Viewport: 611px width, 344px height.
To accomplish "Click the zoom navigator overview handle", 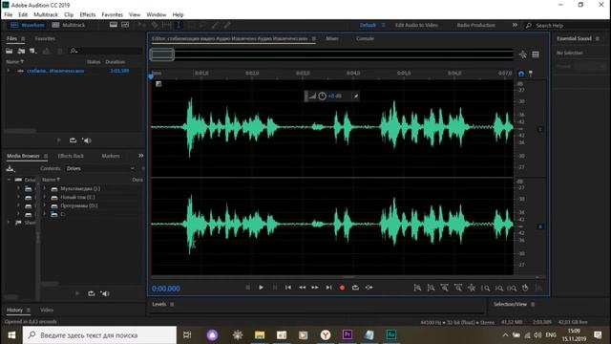I will pos(162,54).
